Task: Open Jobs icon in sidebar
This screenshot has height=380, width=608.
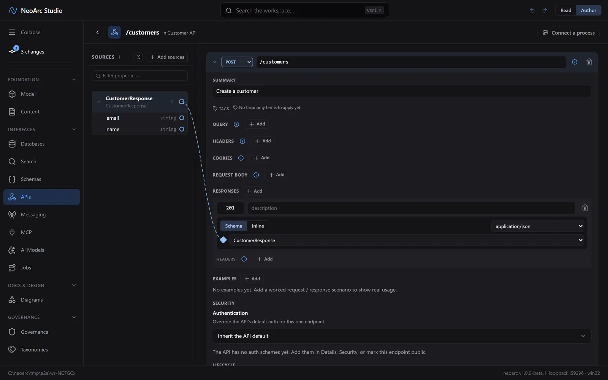Action: click(12, 268)
